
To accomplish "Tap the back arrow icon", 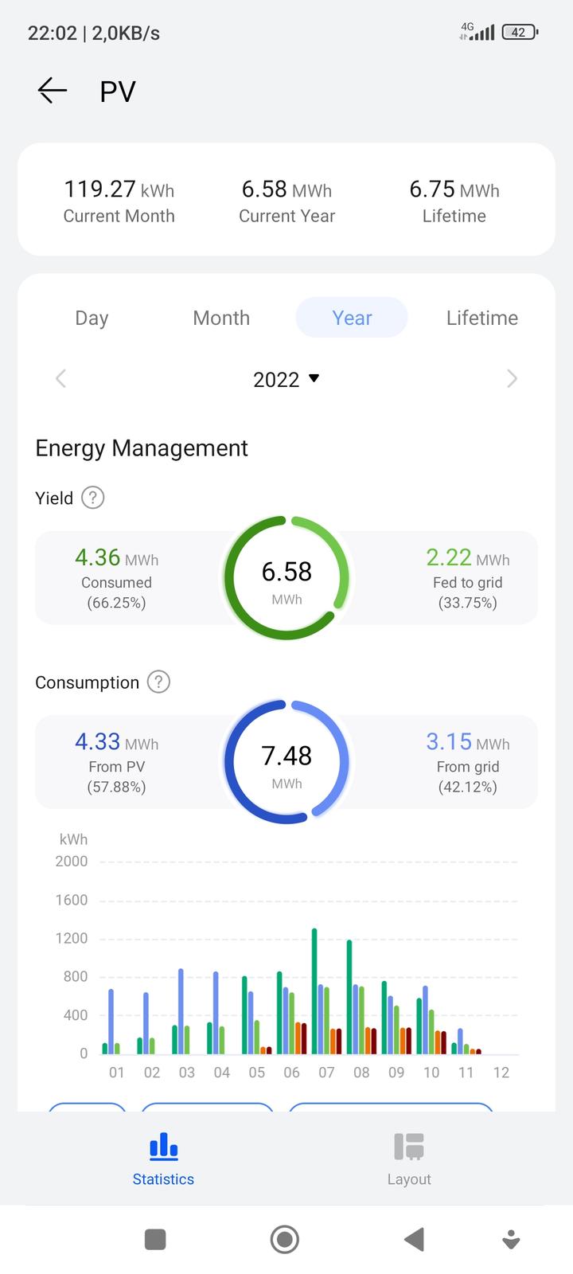I will [x=53, y=91].
